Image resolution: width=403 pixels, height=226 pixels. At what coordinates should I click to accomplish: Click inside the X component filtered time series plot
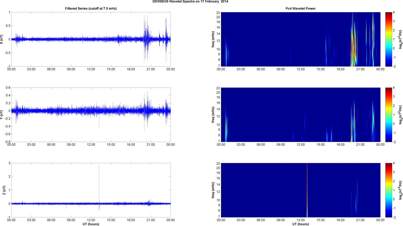[x=91, y=39]
